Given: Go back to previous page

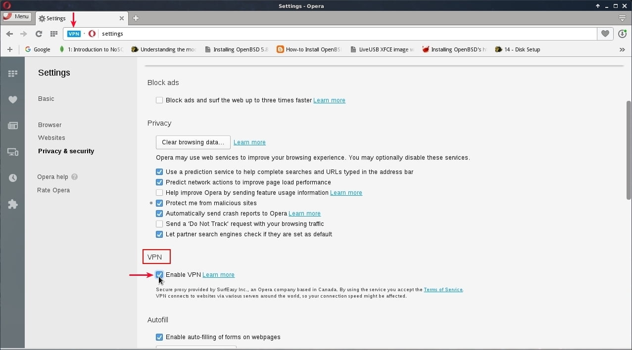Looking at the screenshot, I should pos(9,34).
